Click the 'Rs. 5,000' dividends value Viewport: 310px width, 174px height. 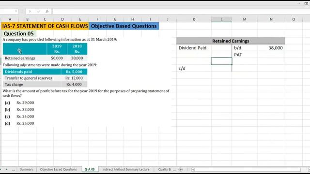point(74,72)
